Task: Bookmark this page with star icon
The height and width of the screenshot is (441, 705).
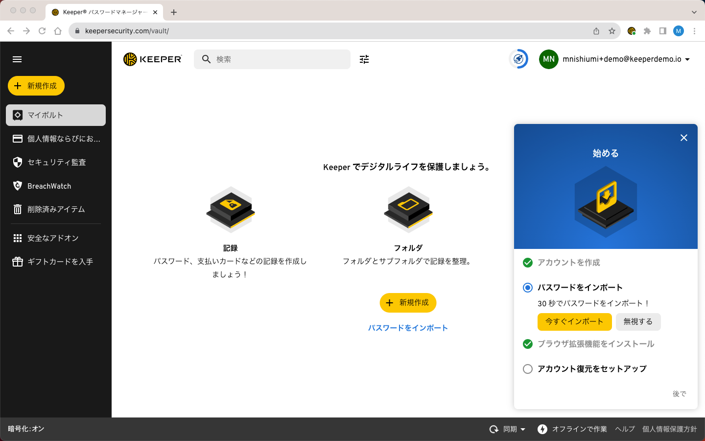Action: point(612,31)
